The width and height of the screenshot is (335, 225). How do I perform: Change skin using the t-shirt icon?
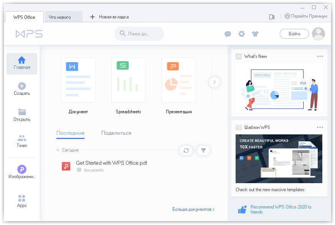(255, 34)
